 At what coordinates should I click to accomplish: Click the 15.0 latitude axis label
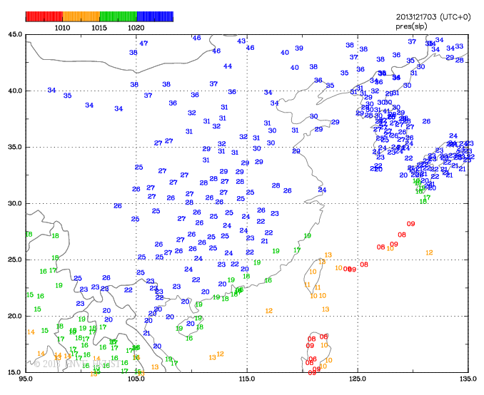pyautogui.click(x=15, y=372)
